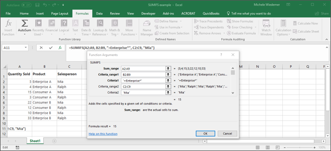Screen dimensions: 331x151
Task: Switch to Page Break Preview icon
Action: tap(278, 147)
